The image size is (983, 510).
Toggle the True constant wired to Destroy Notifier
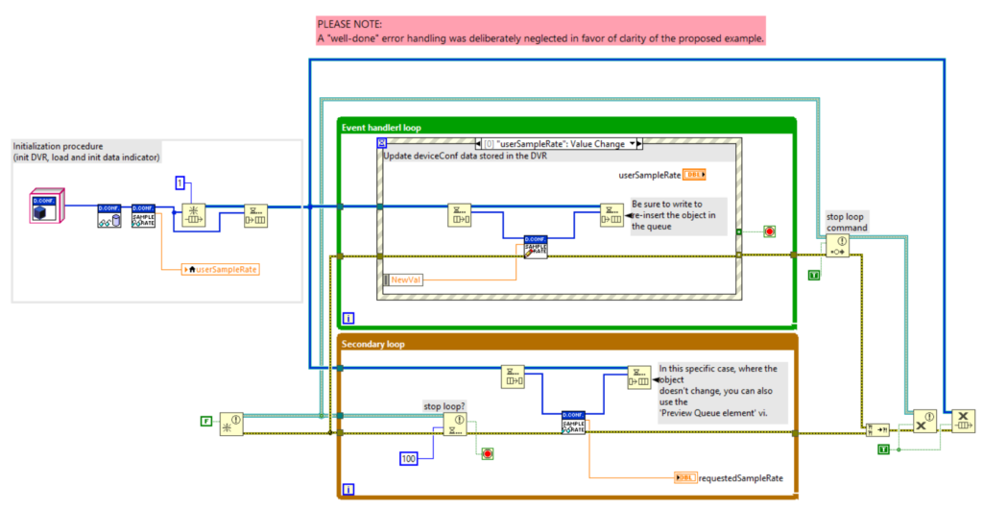tap(883, 449)
